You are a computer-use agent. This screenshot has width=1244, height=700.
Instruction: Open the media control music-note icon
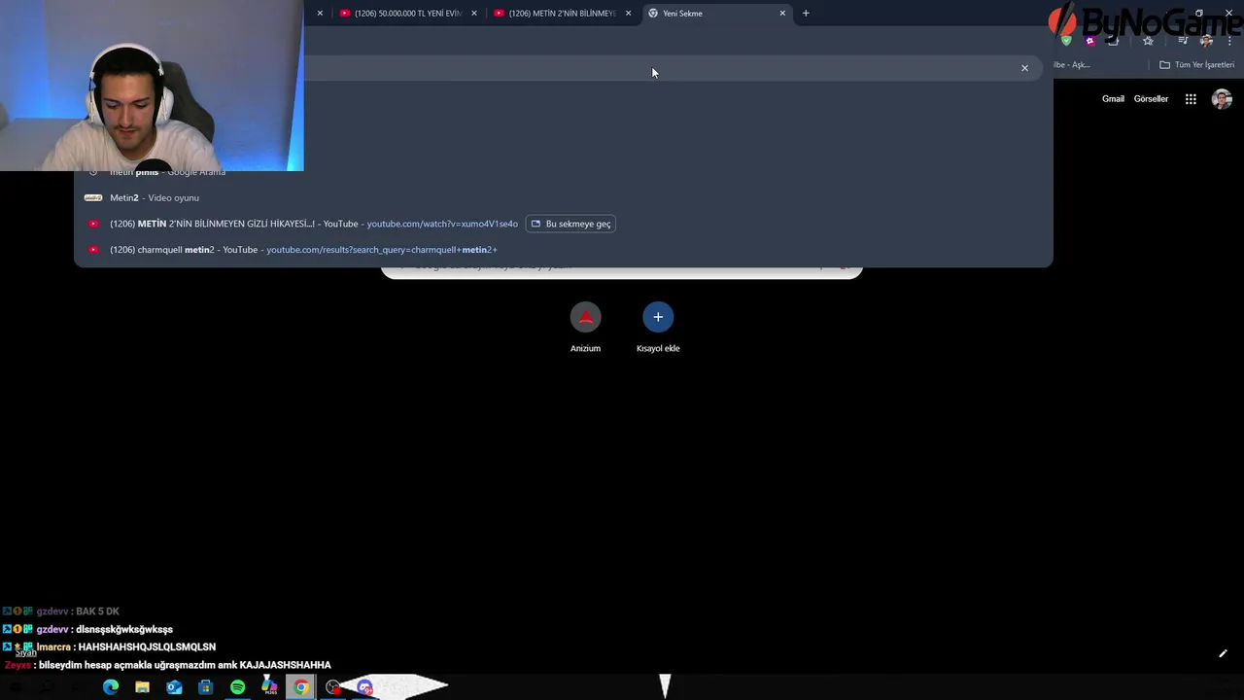(x=1183, y=41)
